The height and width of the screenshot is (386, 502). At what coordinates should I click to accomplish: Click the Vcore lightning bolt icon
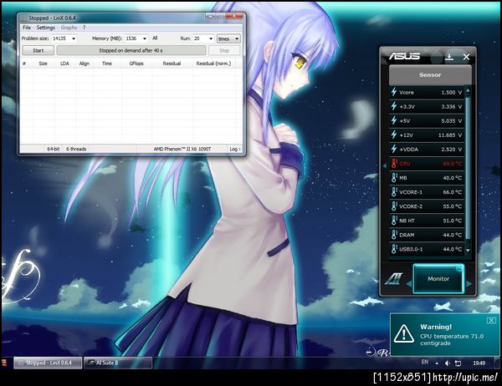click(394, 92)
